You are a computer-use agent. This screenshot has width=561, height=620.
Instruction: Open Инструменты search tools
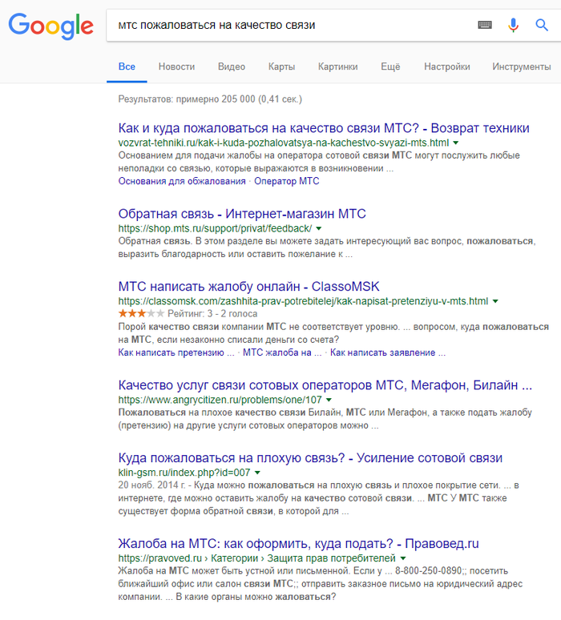(522, 66)
